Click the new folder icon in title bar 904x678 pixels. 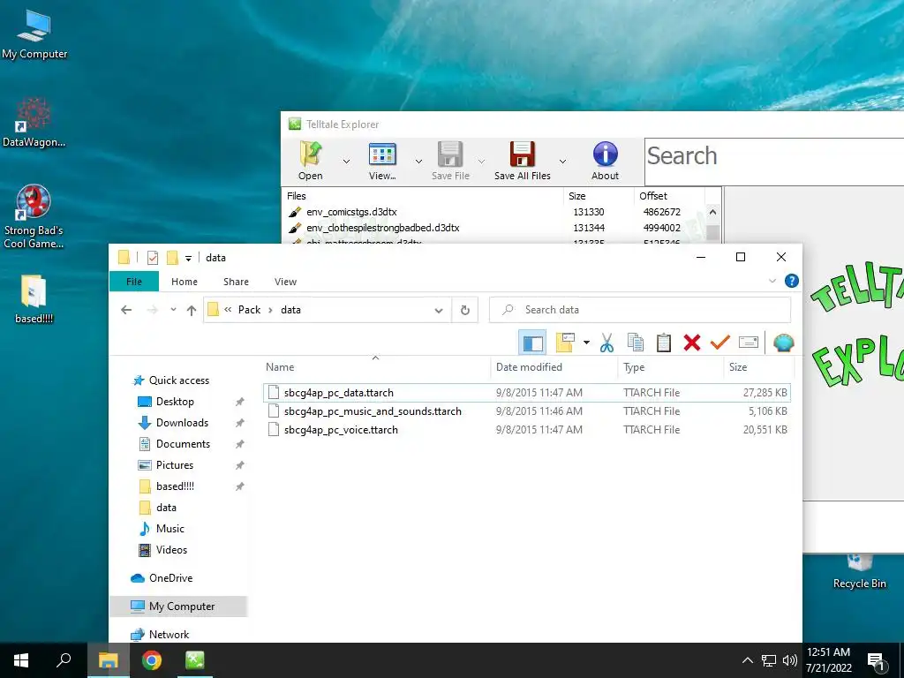point(172,257)
